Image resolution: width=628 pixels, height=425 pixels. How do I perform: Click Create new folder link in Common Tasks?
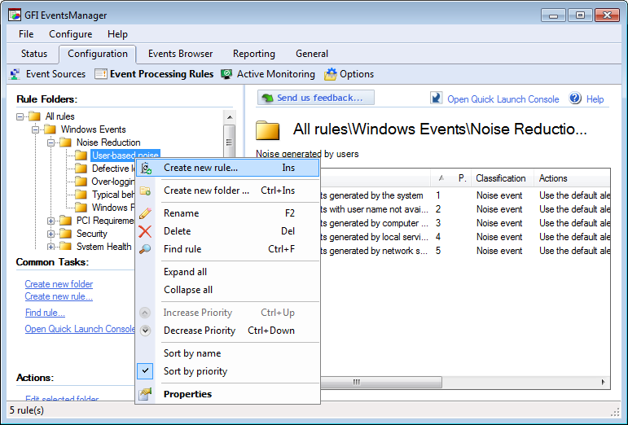tap(59, 284)
